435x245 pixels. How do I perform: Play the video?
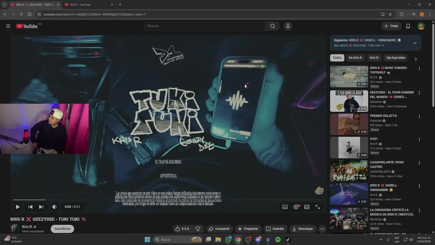coord(18,207)
